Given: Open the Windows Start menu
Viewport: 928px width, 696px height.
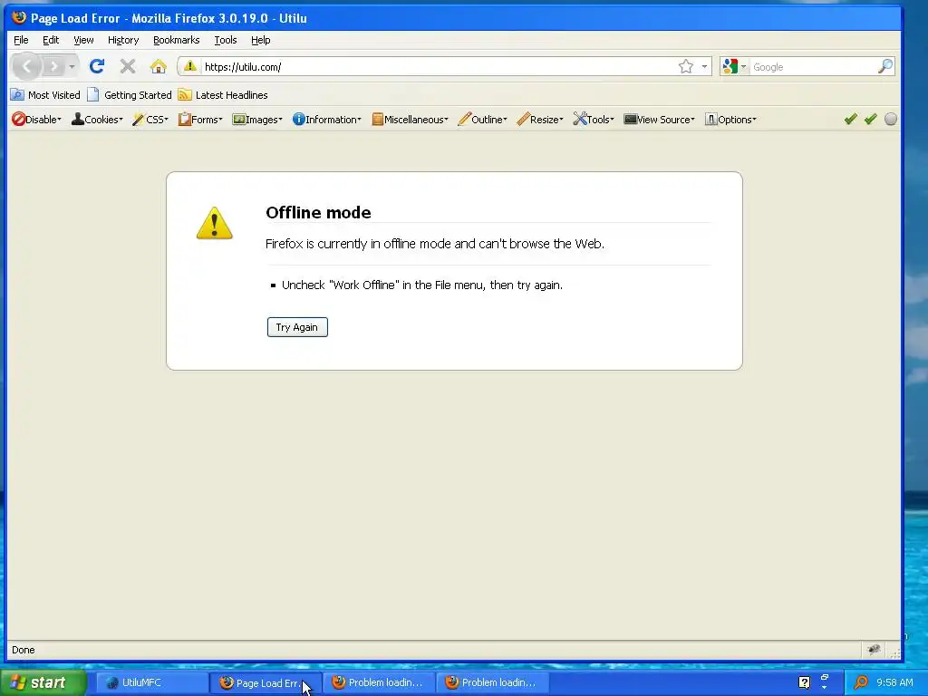Looking at the screenshot, I should tap(43, 682).
